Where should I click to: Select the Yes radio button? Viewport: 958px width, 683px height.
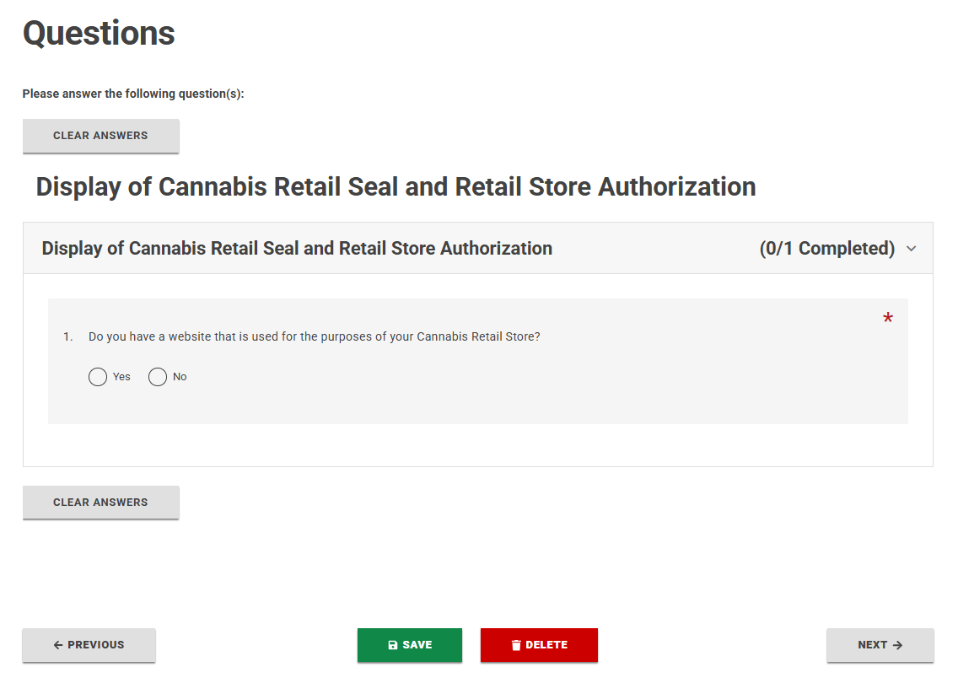[98, 377]
